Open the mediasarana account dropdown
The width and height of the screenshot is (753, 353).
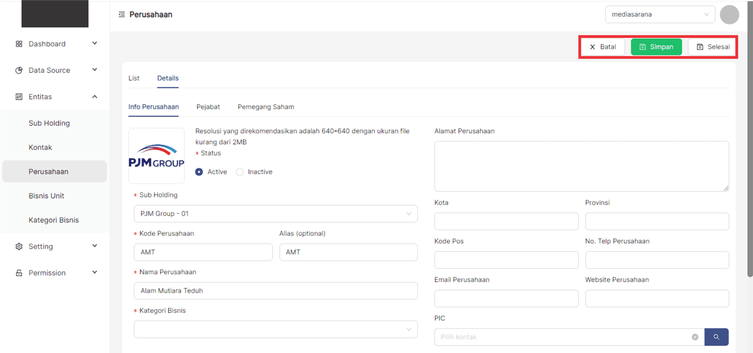click(660, 15)
